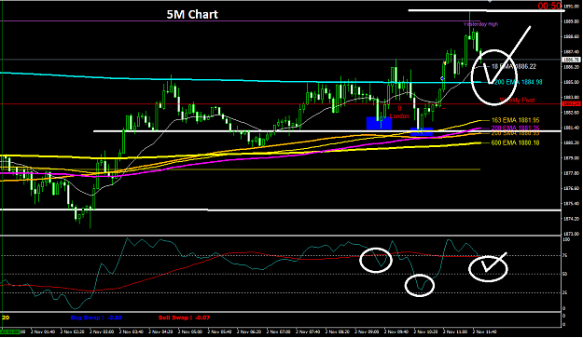583x338 pixels.
Task: Click the 2 Nov 05:40 time label
Action: click(219, 331)
